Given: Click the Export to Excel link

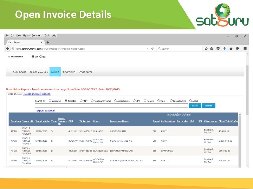Looking at the screenshot, I should (x=45, y=111).
